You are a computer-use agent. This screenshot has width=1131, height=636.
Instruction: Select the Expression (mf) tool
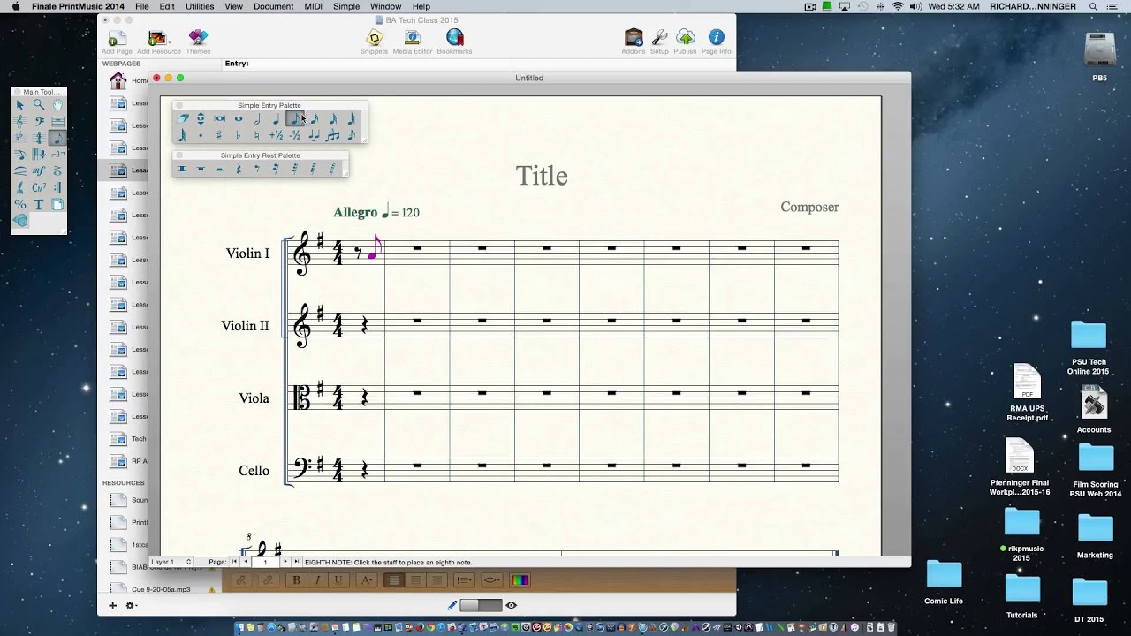pyautogui.click(x=39, y=170)
